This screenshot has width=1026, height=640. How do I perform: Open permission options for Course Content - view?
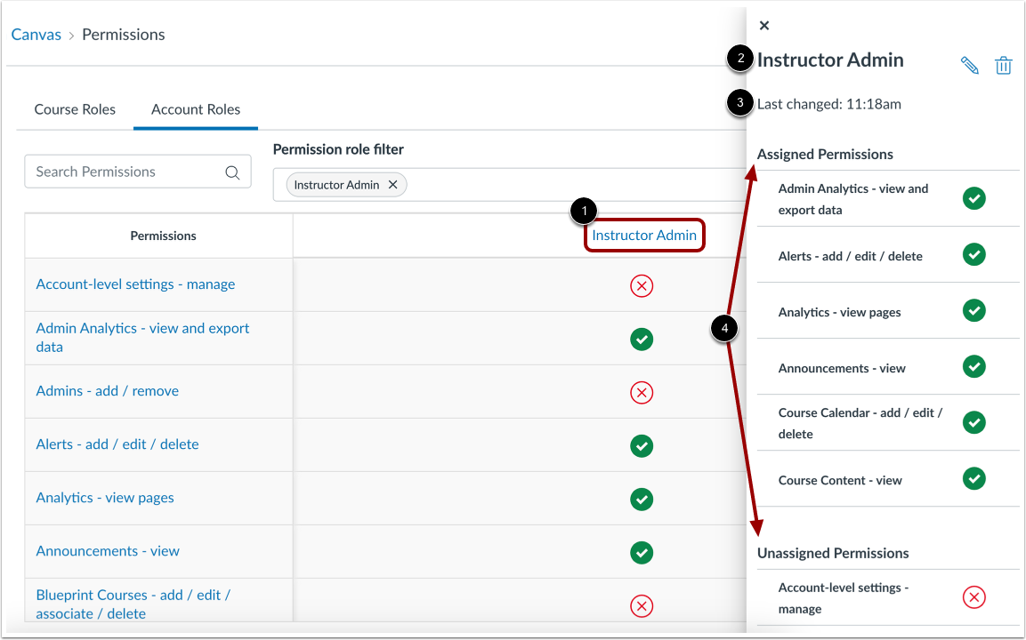pos(973,479)
